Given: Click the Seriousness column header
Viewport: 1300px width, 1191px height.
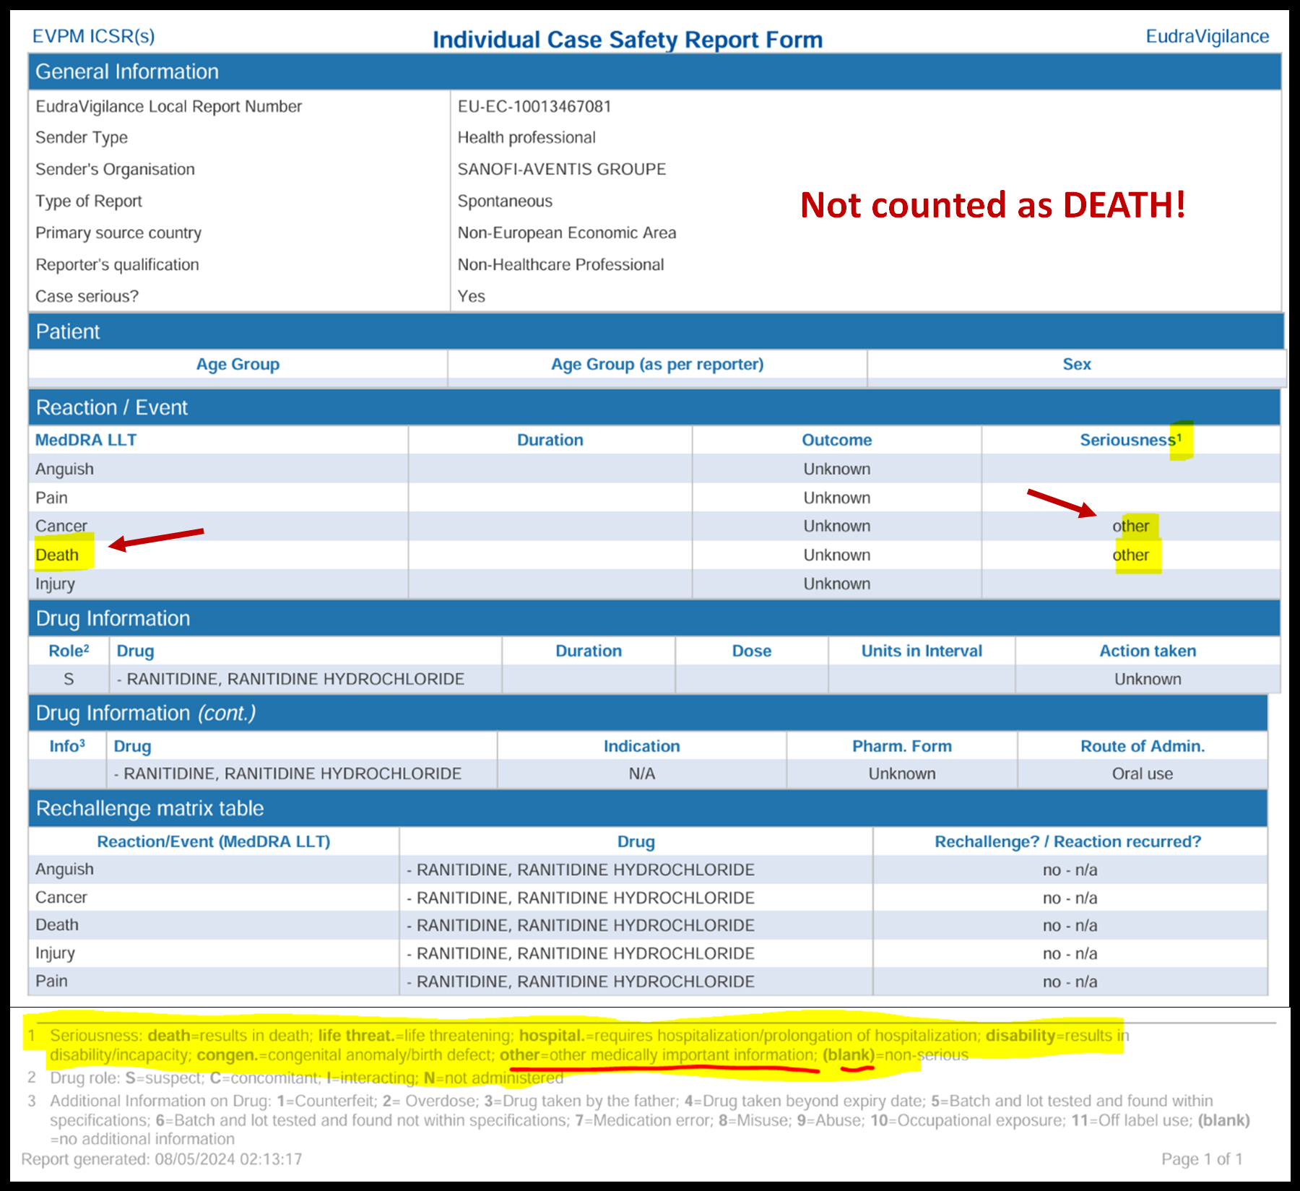Looking at the screenshot, I should (1130, 441).
